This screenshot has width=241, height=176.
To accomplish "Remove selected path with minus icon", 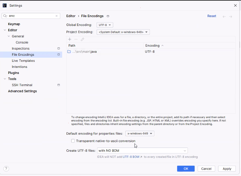I will pyautogui.click(x=76, y=39).
